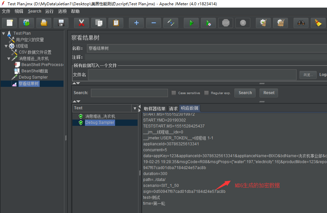The image size is (327, 213).
Task: Collapse the 线程组 tree node
Action: coord(6,46)
